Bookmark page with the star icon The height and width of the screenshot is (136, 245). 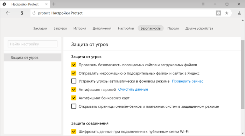point(226,13)
